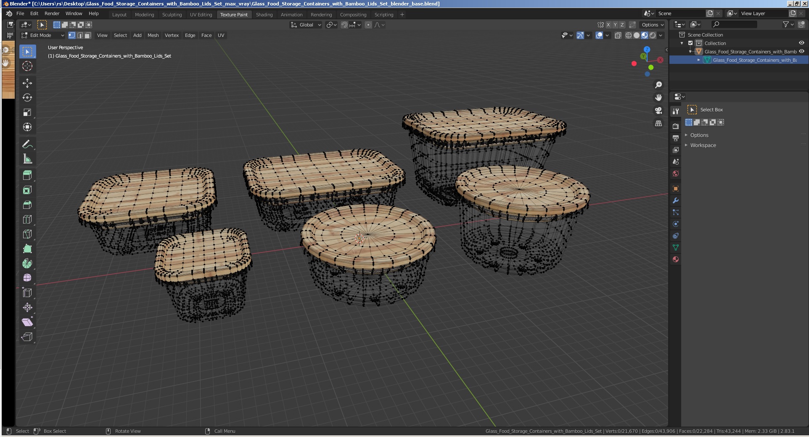
Task: Open the Render menu
Action: [x=52, y=13]
